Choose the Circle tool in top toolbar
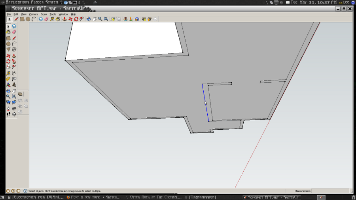The image size is (356, 200). pyautogui.click(x=28, y=19)
